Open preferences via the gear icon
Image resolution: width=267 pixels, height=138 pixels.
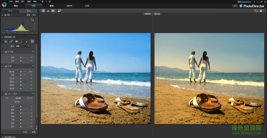(x=50, y=2)
